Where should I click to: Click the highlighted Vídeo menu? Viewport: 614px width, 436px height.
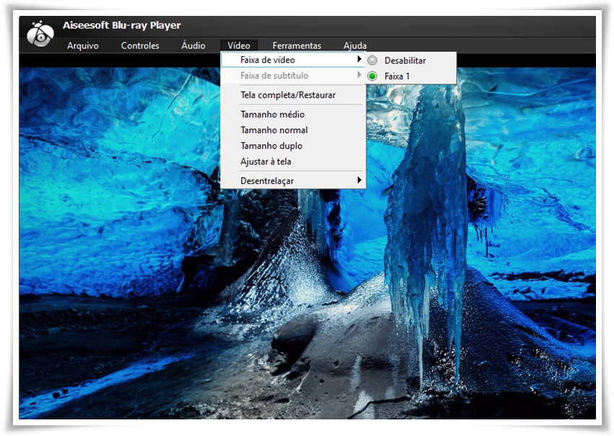click(x=239, y=45)
